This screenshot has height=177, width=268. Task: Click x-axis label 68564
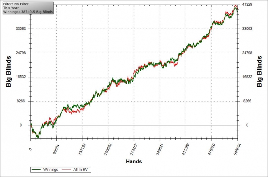56,149
